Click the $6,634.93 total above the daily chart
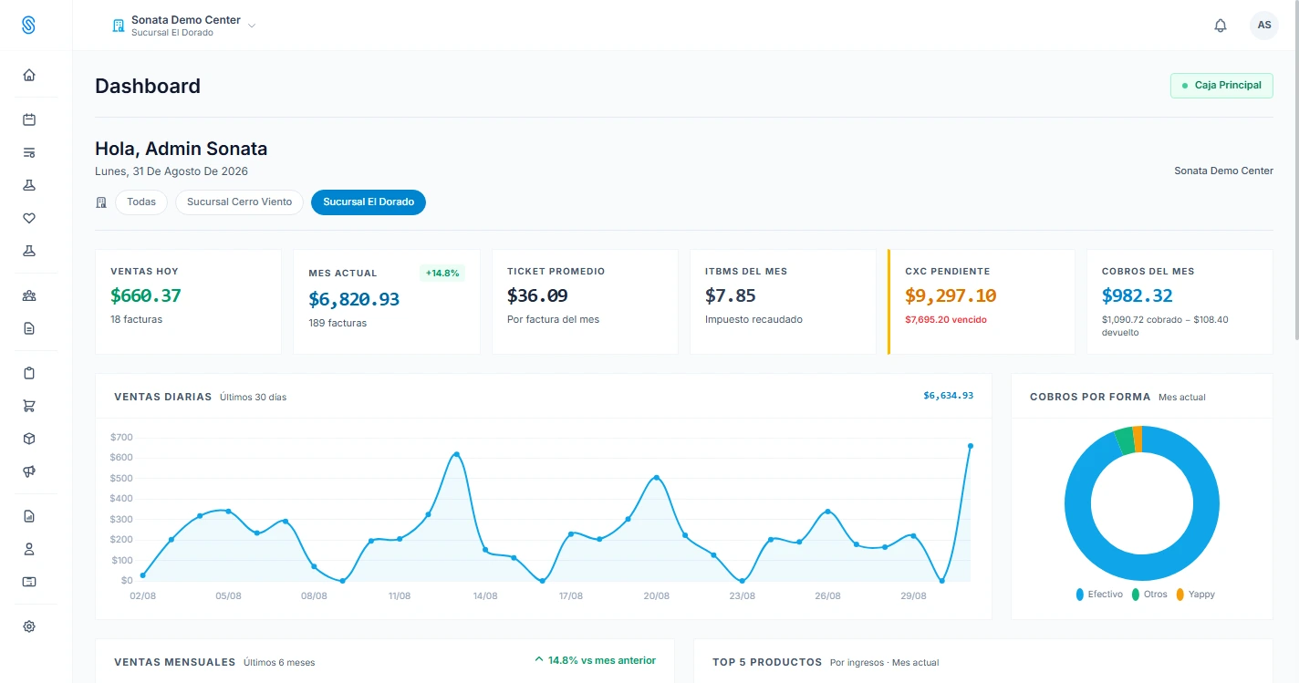1299x683 pixels. [949, 396]
